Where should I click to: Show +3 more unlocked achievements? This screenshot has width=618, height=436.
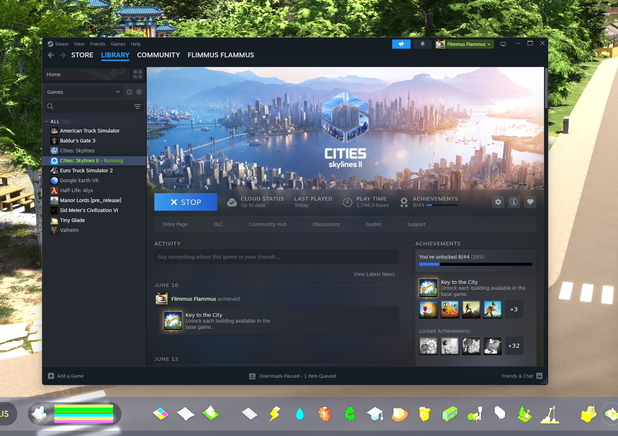click(x=514, y=309)
